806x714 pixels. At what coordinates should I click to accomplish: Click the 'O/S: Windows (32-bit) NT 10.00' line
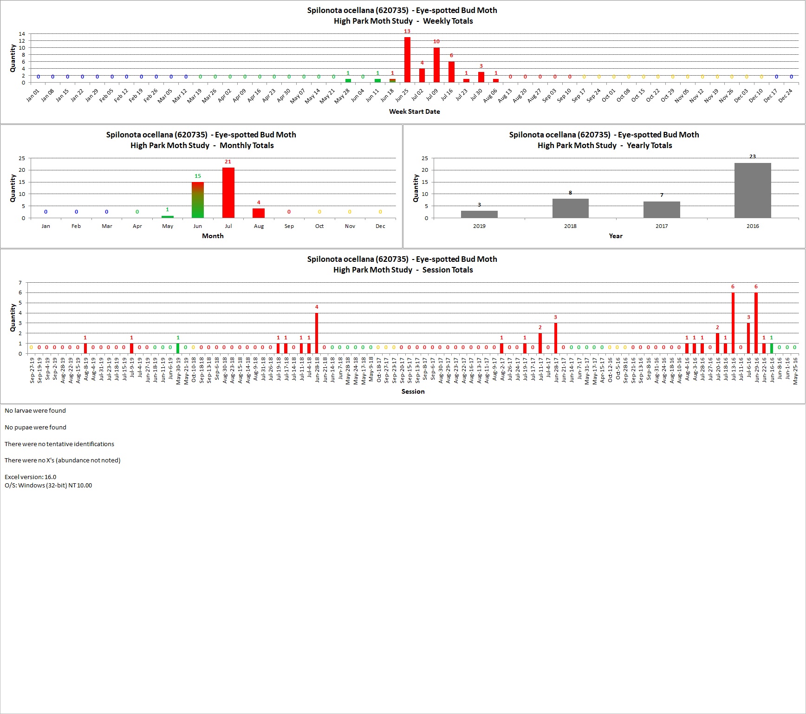[48, 485]
